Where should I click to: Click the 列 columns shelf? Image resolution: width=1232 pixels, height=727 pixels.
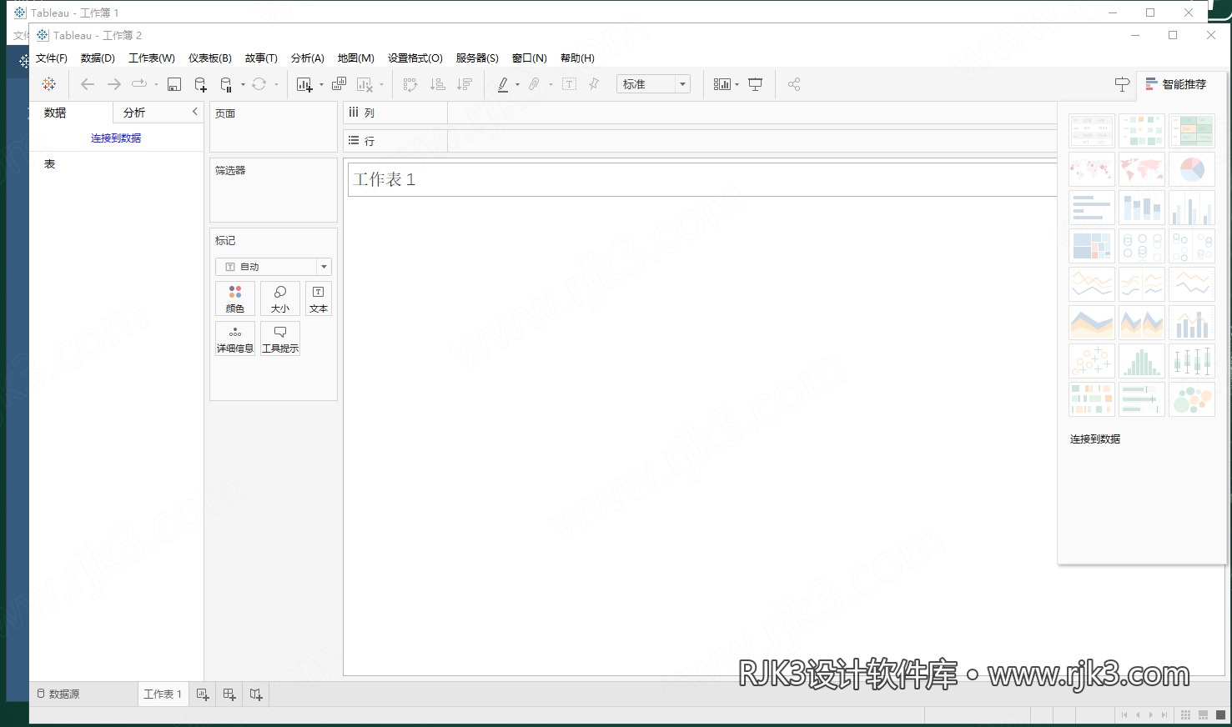pyautogui.click(x=700, y=113)
